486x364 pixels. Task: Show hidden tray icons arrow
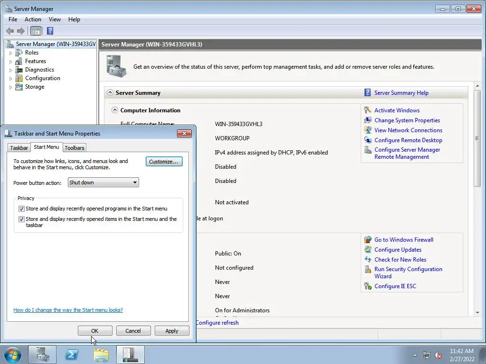(x=415, y=355)
